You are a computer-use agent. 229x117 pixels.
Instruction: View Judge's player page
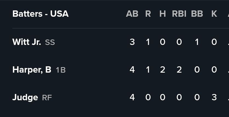(25, 97)
